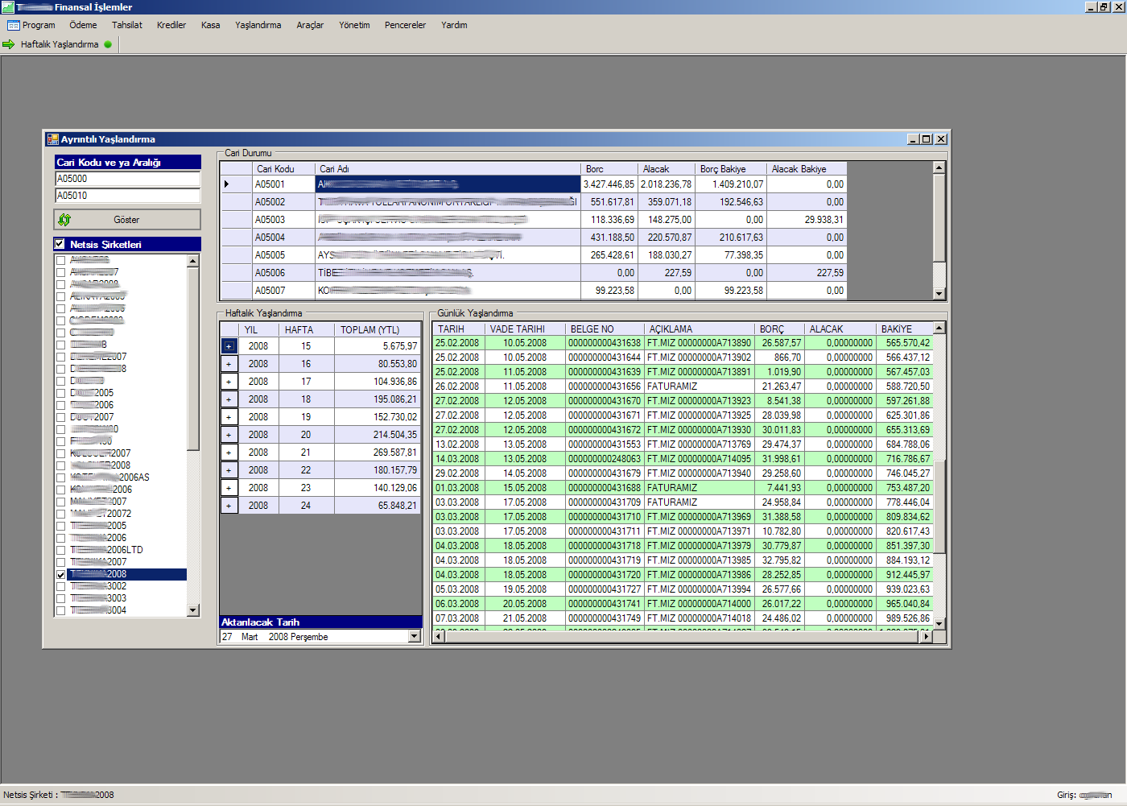Click the VADE TARİHİ column header
Image resolution: width=1127 pixels, height=806 pixels.
[x=517, y=329]
